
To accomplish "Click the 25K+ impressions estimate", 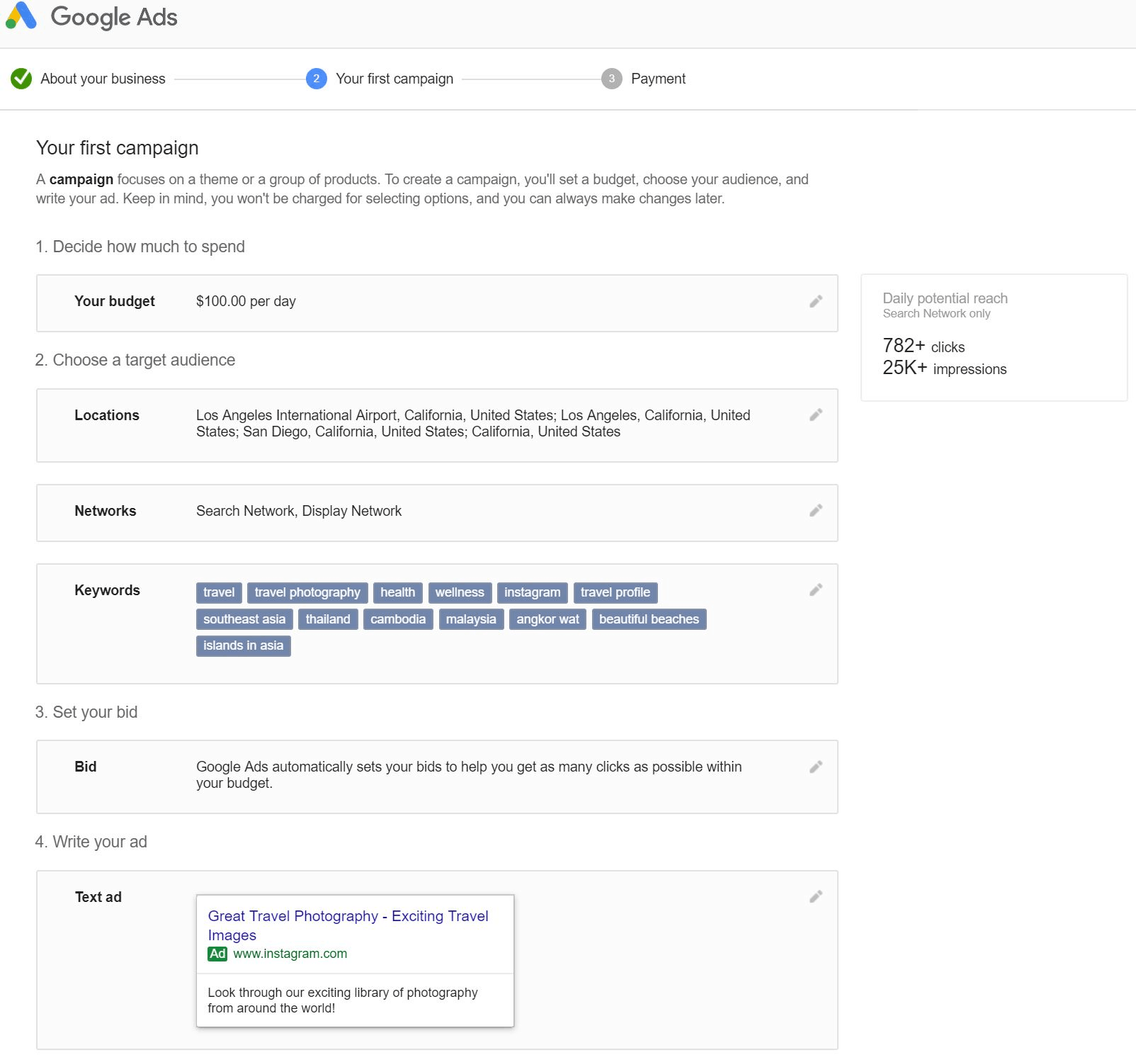I will click(x=944, y=368).
